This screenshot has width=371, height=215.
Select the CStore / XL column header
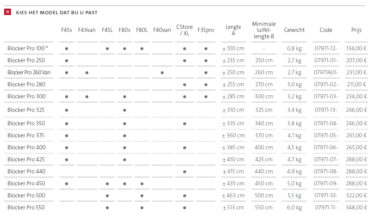[185, 30]
